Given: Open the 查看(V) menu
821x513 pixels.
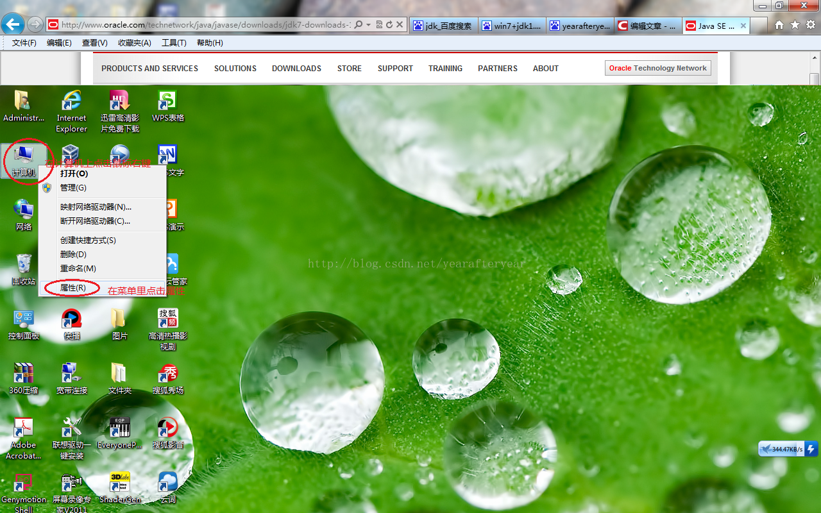Looking at the screenshot, I should click(95, 43).
